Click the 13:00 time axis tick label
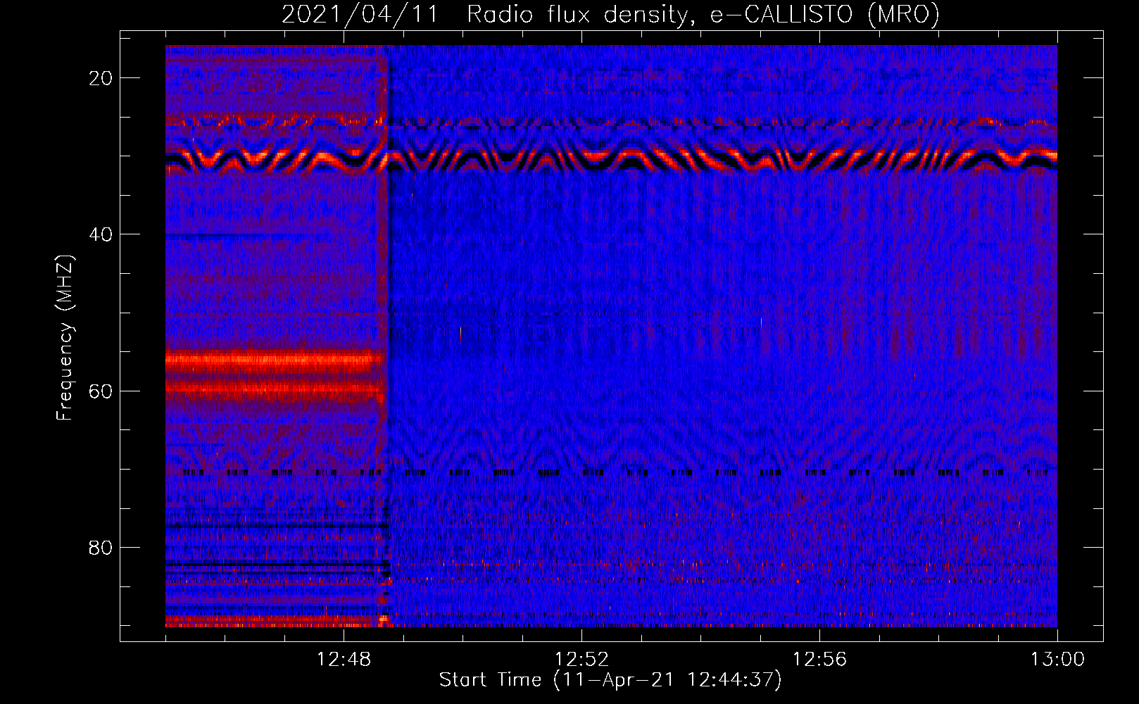Image resolution: width=1139 pixels, height=704 pixels. coord(1057,660)
